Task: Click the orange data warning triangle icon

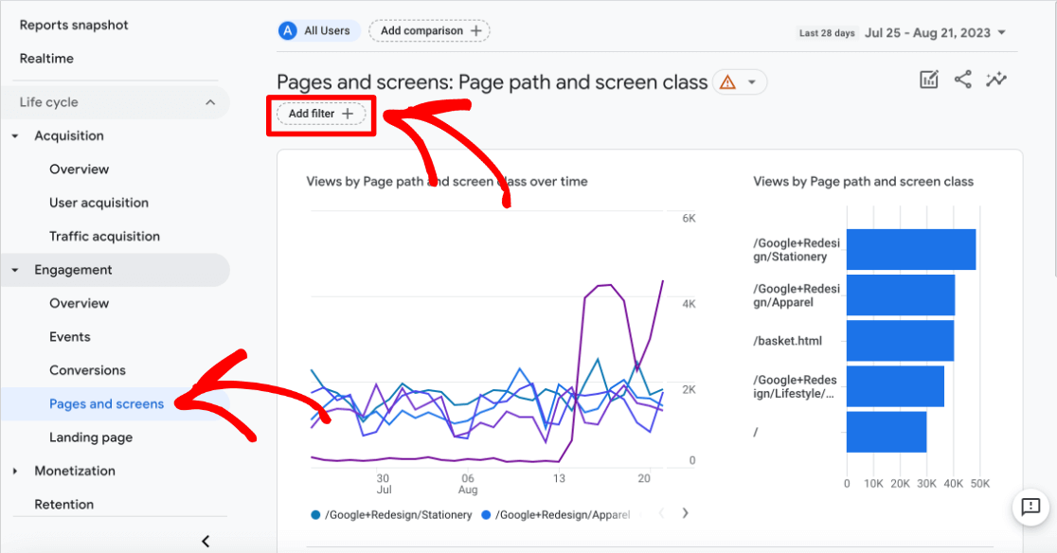Action: [x=727, y=82]
